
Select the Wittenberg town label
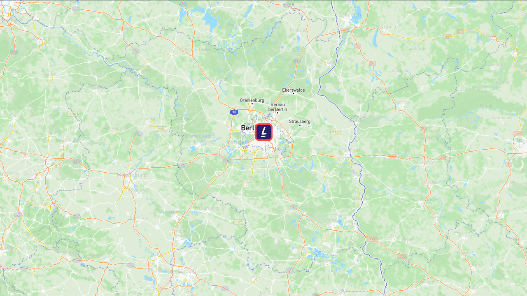click(206, 208)
